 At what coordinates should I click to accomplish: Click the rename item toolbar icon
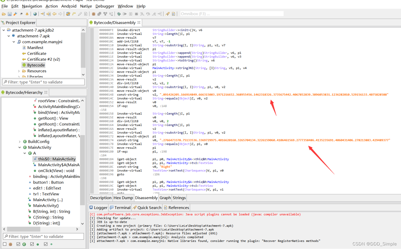pyautogui.click(x=68, y=14)
